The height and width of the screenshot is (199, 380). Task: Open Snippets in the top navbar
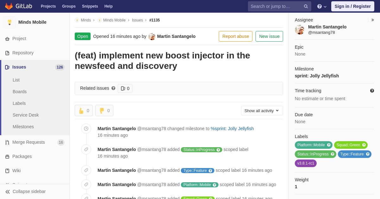coord(90,6)
